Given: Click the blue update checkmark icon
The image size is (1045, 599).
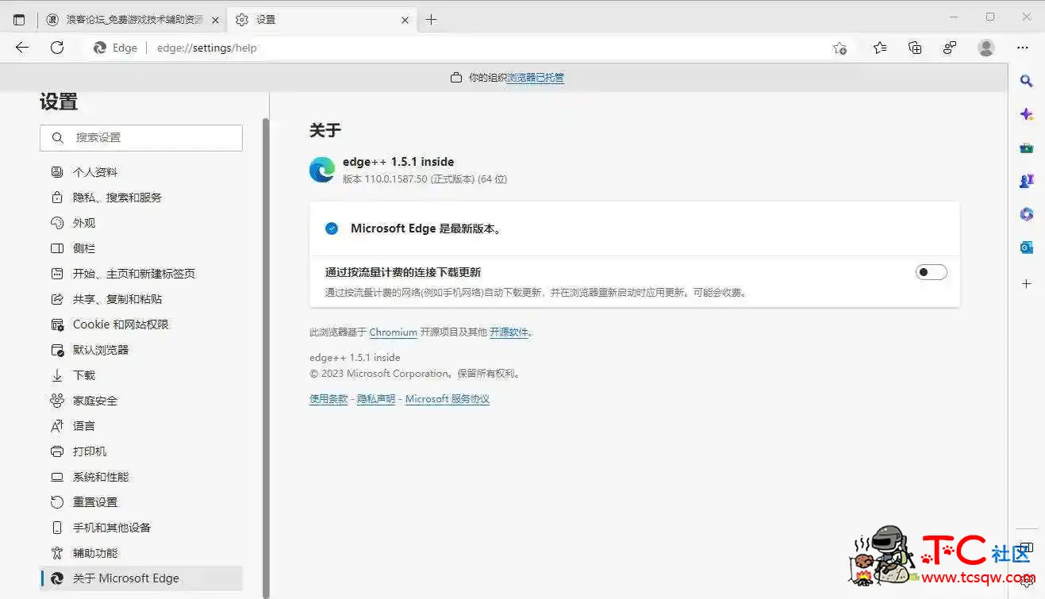Looking at the screenshot, I should 332,228.
